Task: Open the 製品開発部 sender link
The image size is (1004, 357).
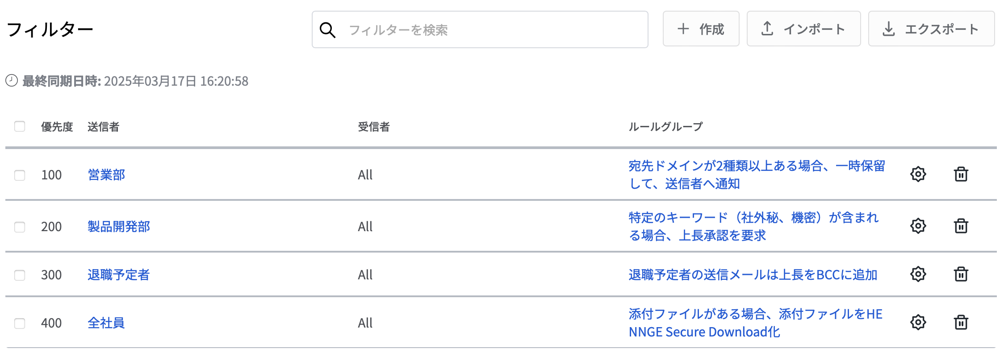Action: click(119, 226)
